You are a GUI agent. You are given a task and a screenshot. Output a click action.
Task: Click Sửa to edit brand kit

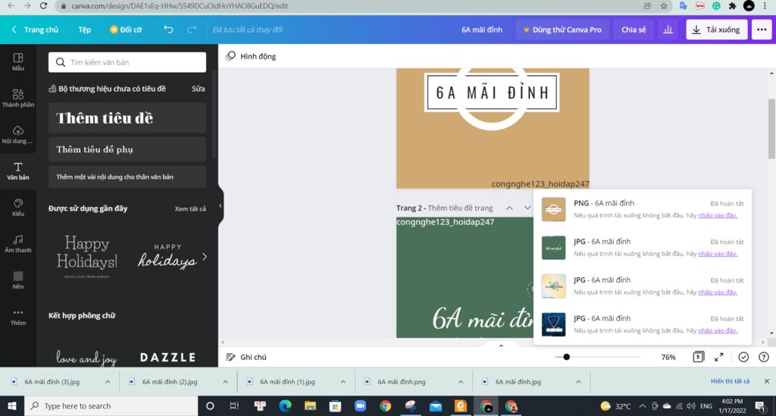pyautogui.click(x=198, y=89)
